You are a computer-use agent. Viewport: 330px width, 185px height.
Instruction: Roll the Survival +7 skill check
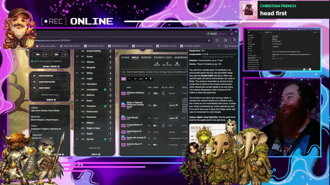click(110, 139)
